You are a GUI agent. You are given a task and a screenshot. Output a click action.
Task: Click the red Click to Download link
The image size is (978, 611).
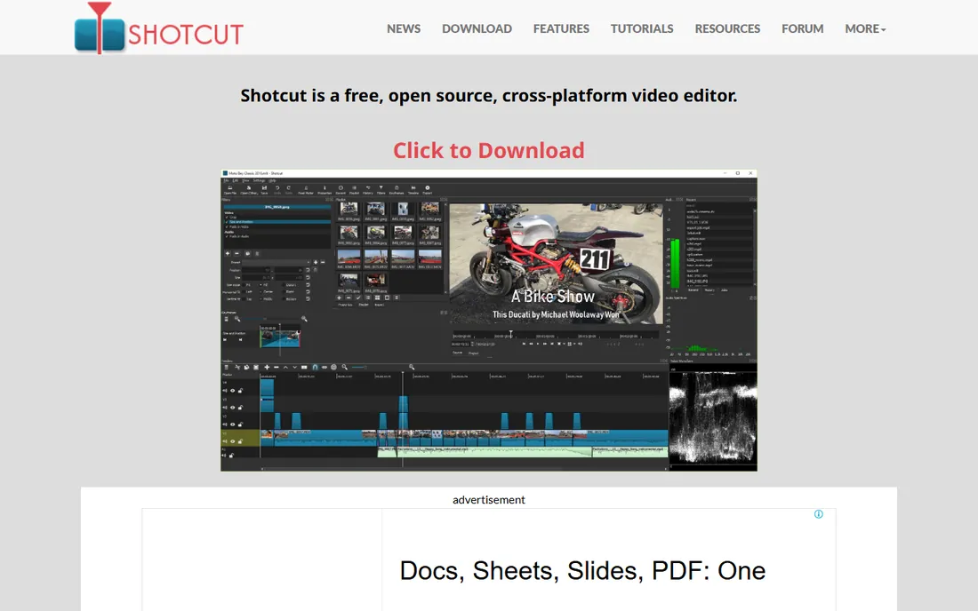coord(488,150)
